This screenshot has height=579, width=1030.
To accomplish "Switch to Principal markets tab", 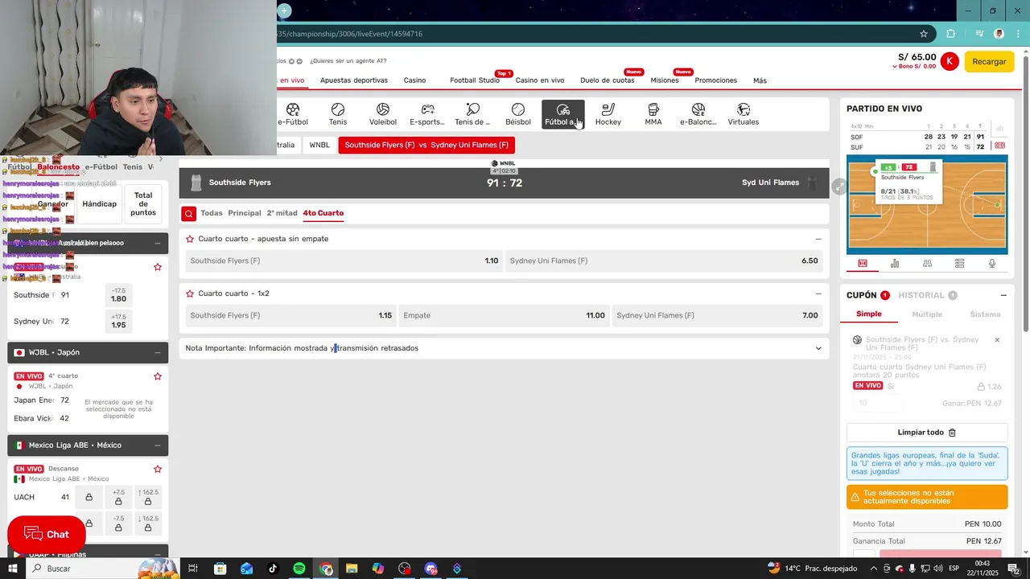I will 245,213.
